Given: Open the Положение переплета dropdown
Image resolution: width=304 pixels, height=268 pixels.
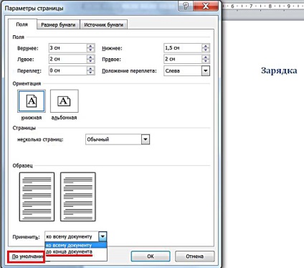Looking at the screenshot, I should [206, 71].
